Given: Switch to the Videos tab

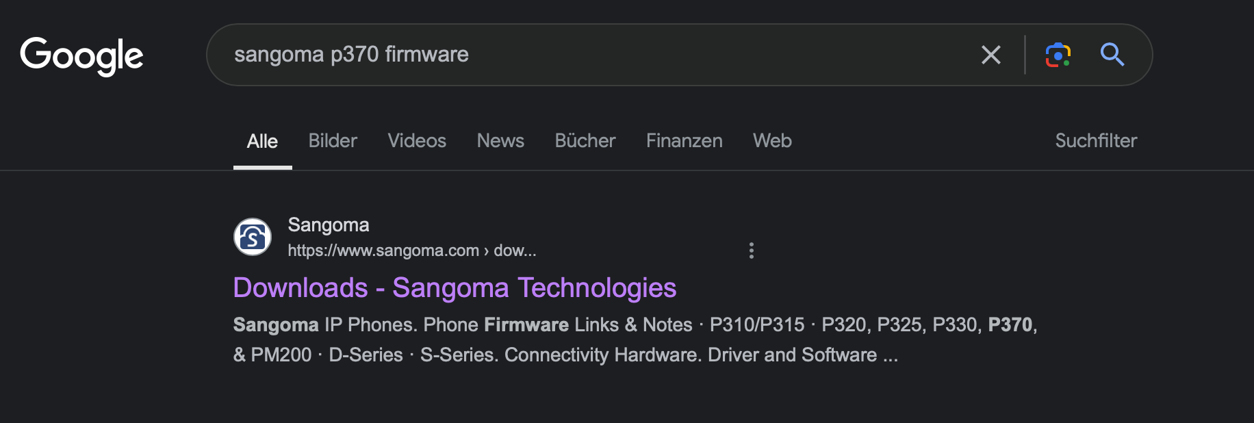Looking at the screenshot, I should click(417, 141).
